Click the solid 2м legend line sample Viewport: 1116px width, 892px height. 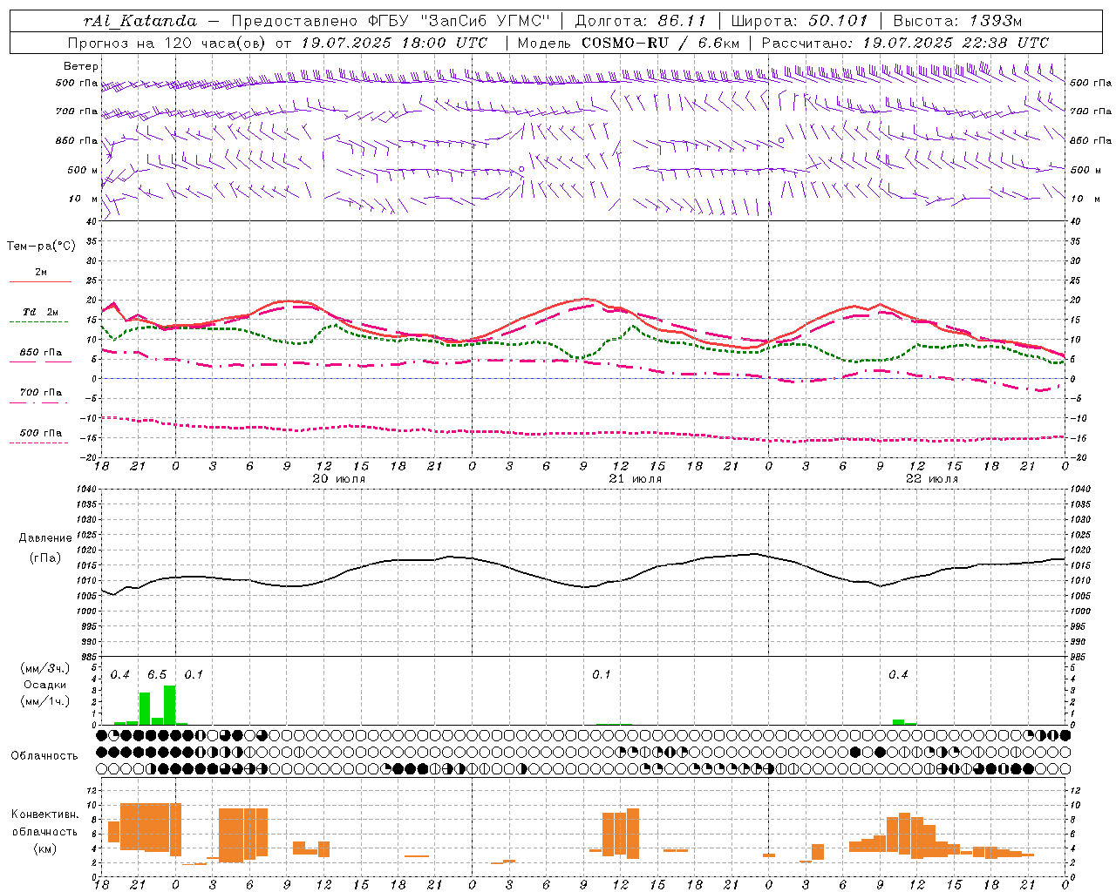click(40, 282)
